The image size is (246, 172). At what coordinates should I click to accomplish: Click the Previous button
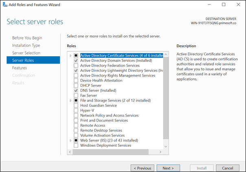pos(143,168)
